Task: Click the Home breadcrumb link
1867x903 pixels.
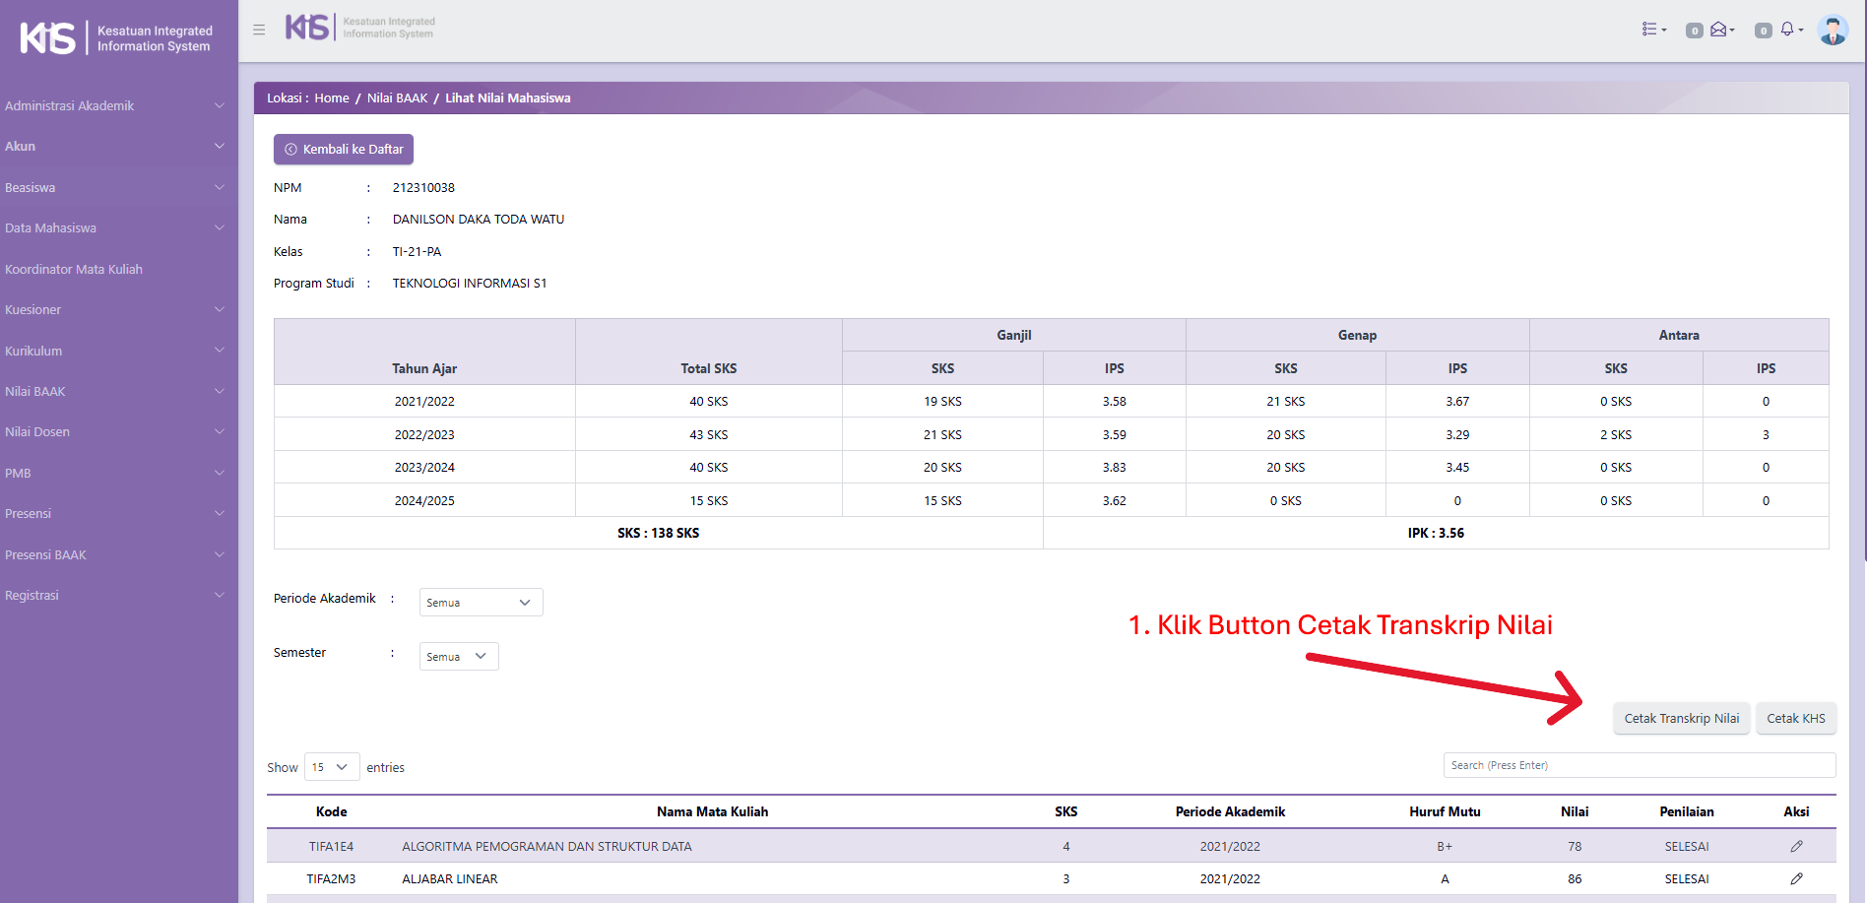Action: pyautogui.click(x=332, y=98)
